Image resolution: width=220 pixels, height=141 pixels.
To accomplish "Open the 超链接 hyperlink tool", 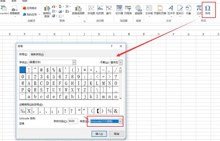I will pyautogui.click(x=138, y=10).
